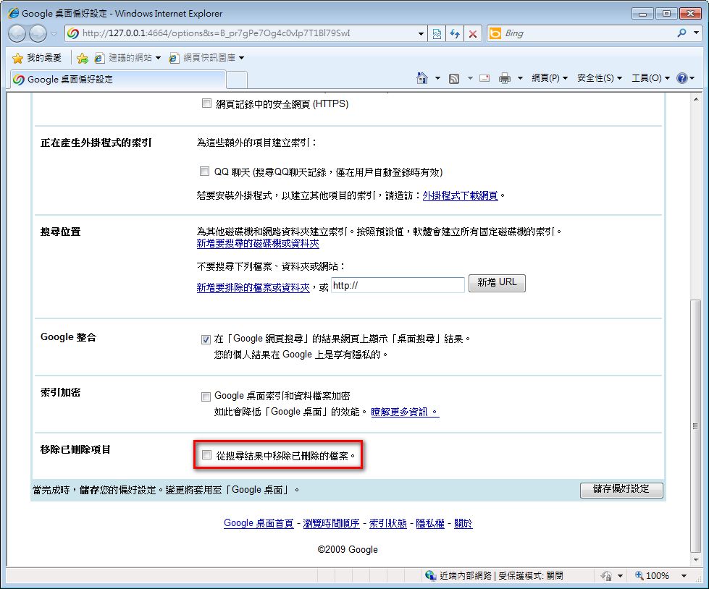Image resolution: width=709 pixels, height=589 pixels.
Task: Click the Help question mark icon
Action: click(x=681, y=78)
